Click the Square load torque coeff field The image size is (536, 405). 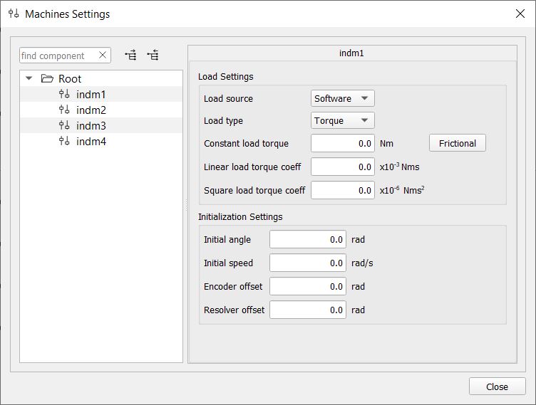coord(342,190)
